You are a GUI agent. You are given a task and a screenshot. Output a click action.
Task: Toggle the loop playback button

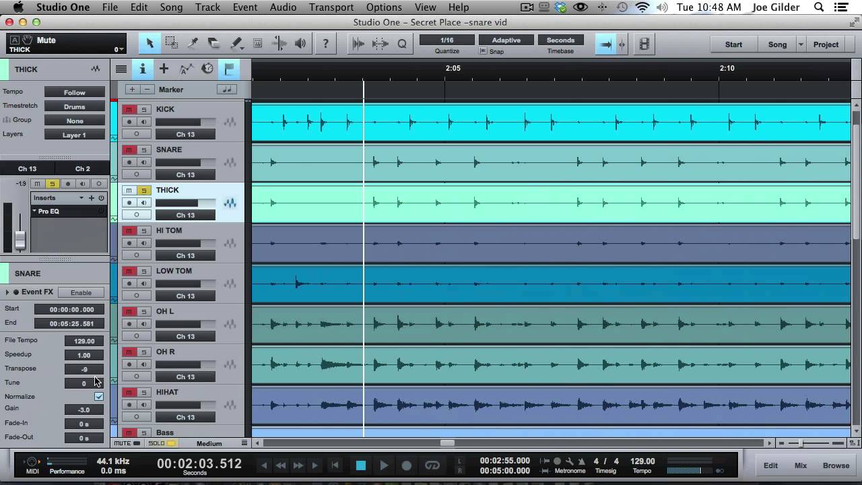tap(432, 465)
